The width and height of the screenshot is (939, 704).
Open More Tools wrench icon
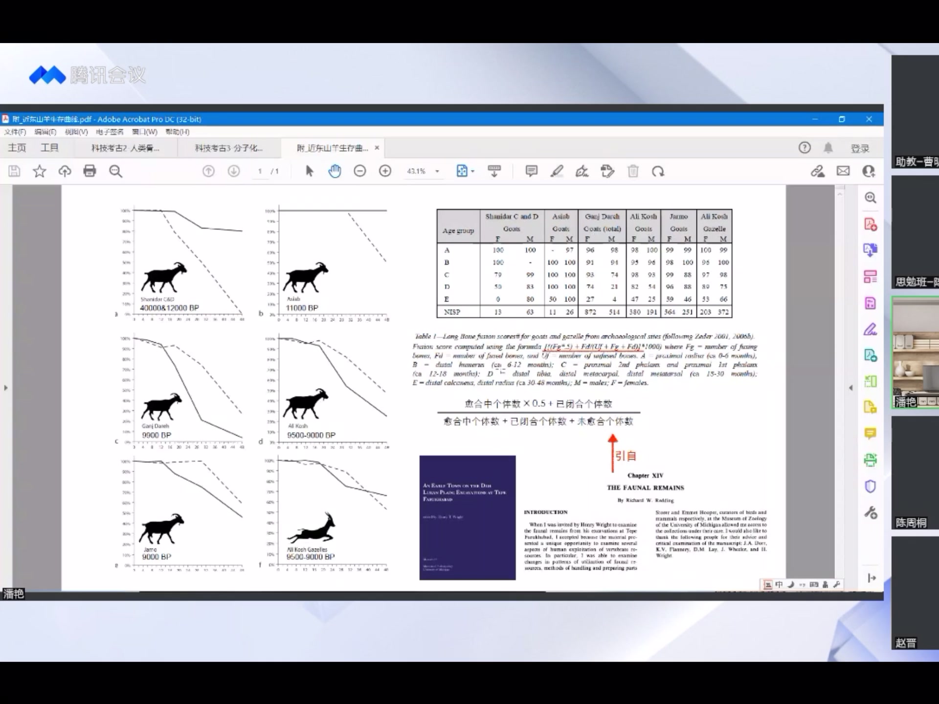871,513
